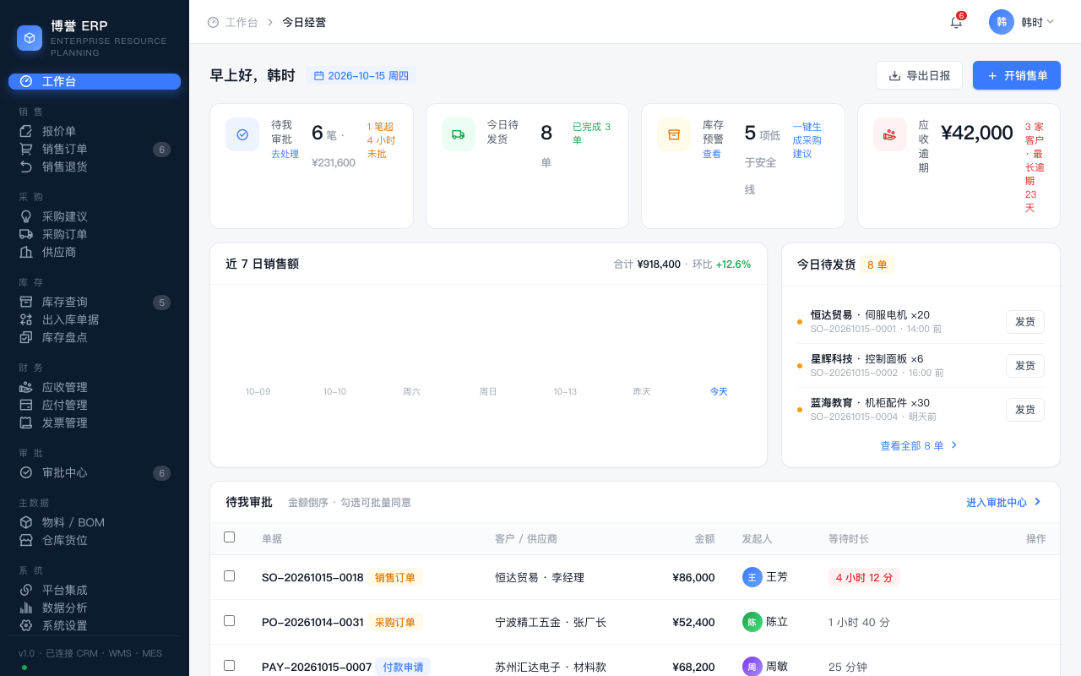Click the 发票管理 receipt icon
Viewport: 1081px width, 676px height.
point(26,422)
